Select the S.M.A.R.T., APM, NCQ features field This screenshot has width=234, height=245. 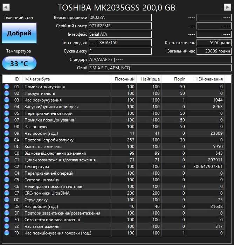pos(160,68)
